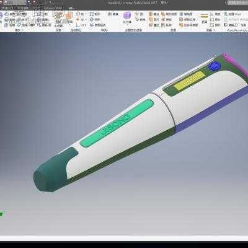The image size is (248, 248).
Task: Select the Create iPart tool
Action: point(232,14)
